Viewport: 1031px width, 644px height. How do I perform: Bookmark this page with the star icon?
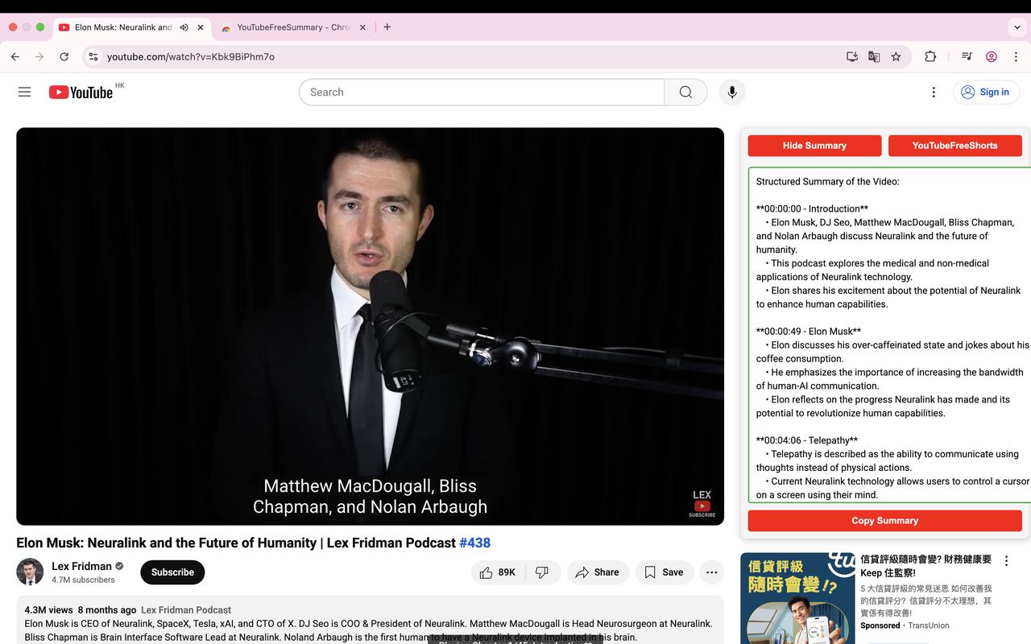click(x=896, y=56)
